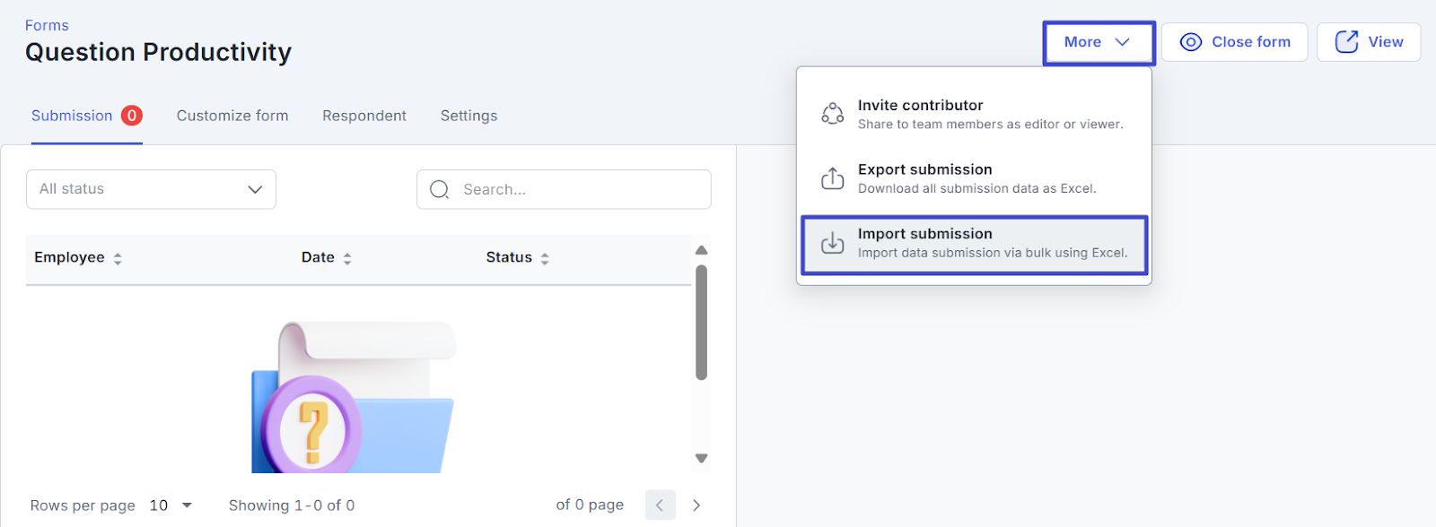This screenshot has height=527, width=1436.
Task: Click the Invite contributor people icon
Action: coord(832,114)
